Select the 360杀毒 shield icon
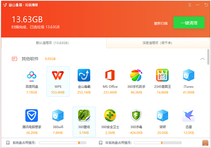Image resolution: width=211 pixels, height=148 pixels. coord(136,116)
